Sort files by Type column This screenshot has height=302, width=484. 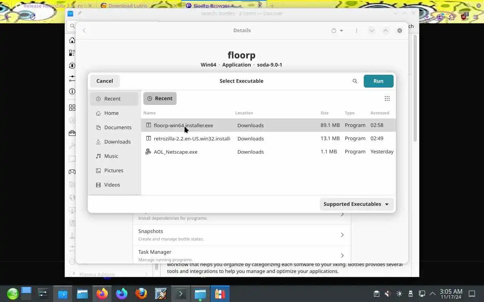[x=349, y=113]
